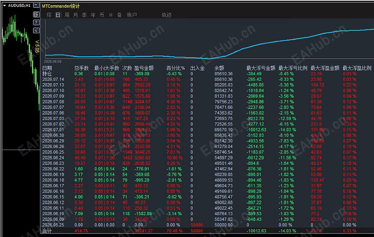Click the 盈亏金额 column header
Image resolution: width=374 pixels, height=237 pixels.
(144, 68)
